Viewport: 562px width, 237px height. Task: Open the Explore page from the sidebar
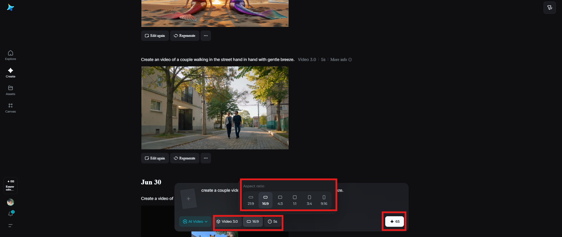pos(11,55)
